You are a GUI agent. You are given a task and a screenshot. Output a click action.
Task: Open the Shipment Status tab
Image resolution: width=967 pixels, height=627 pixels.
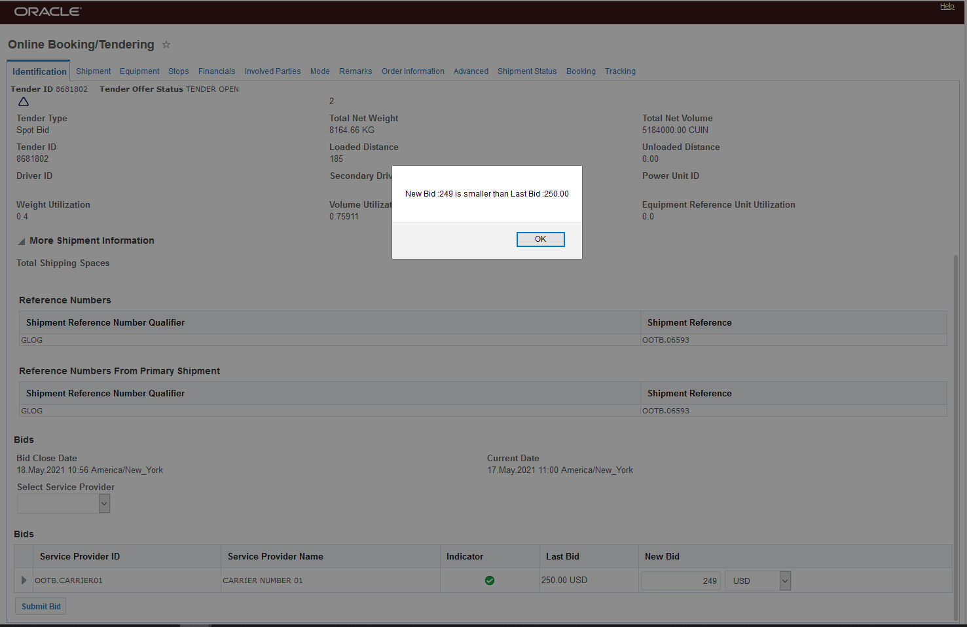pos(527,71)
